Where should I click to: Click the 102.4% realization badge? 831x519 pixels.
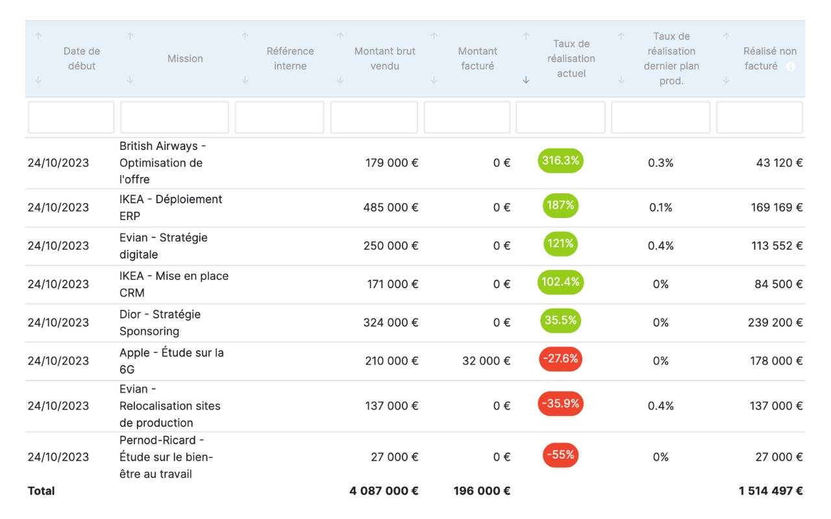[x=560, y=282]
